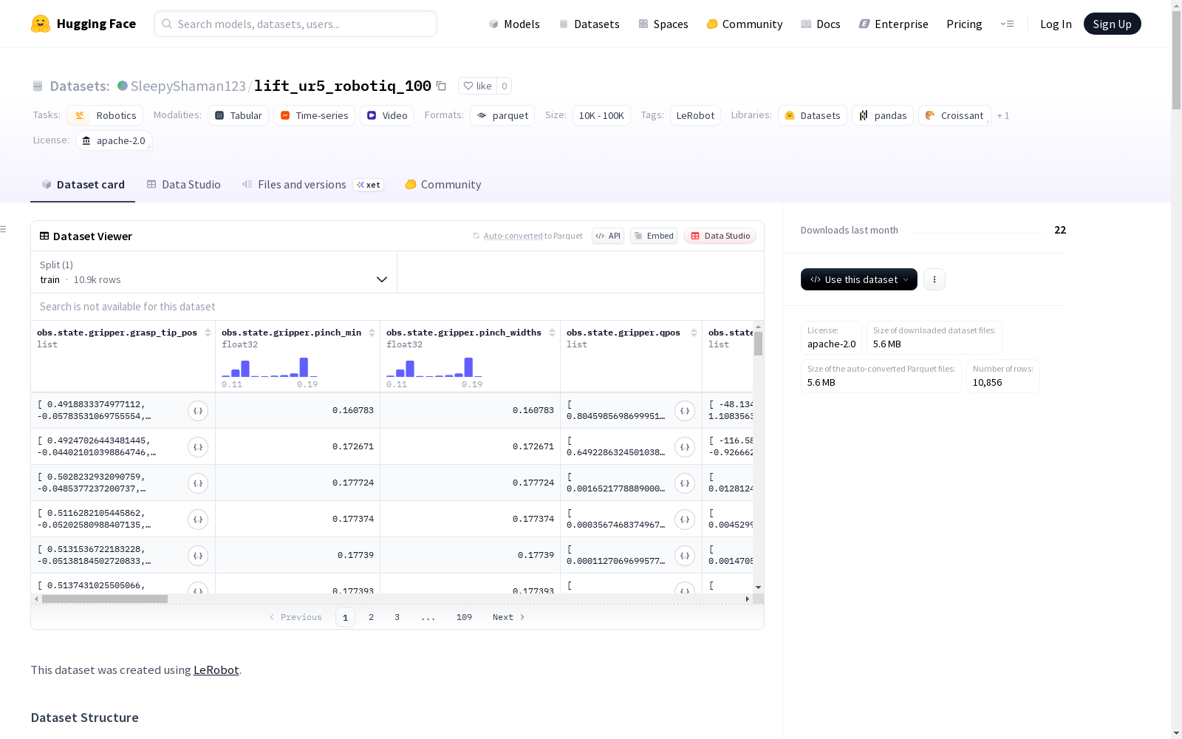Select the Croissant library tag

pyautogui.click(x=954, y=115)
